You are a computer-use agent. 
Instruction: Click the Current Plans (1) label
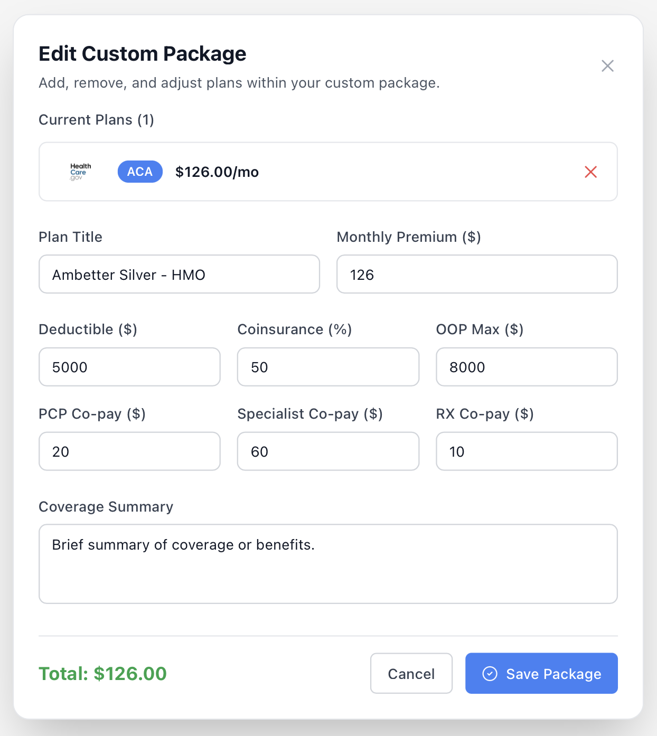[x=97, y=120]
